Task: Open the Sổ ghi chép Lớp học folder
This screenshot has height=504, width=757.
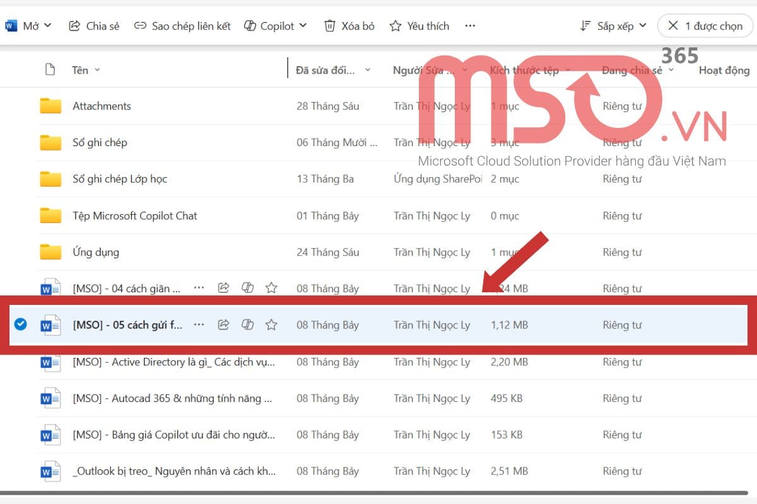Action: (120, 179)
